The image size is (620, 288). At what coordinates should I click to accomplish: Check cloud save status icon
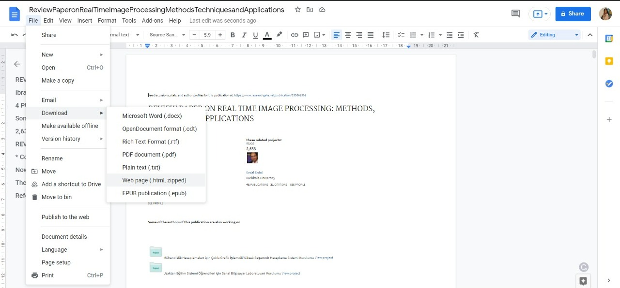[x=322, y=10]
